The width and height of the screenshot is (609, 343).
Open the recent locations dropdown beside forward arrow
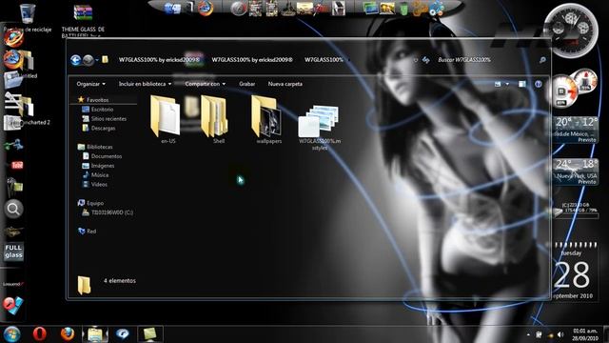(x=97, y=60)
